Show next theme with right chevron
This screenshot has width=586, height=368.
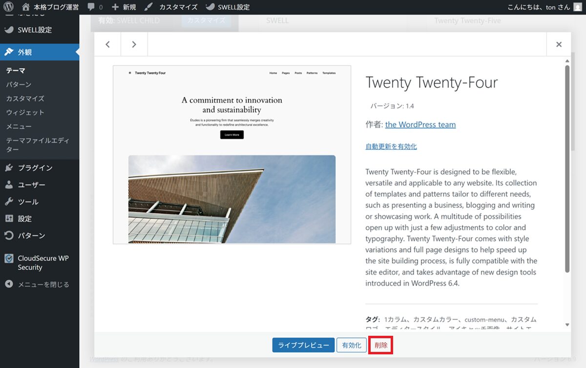[134, 44]
